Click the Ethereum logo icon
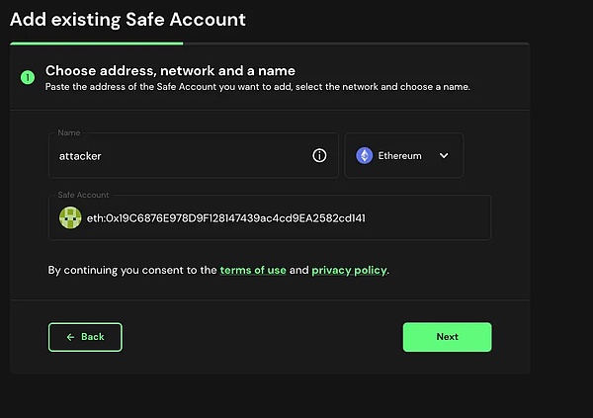Screen dimensions: 593x418 (x=365, y=156)
